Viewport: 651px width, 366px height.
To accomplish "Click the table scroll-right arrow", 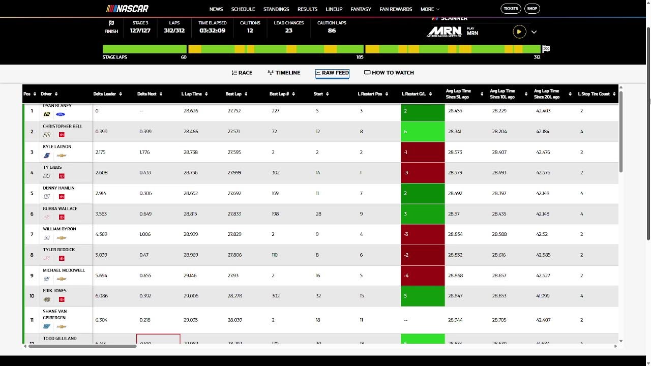I will point(615,346).
